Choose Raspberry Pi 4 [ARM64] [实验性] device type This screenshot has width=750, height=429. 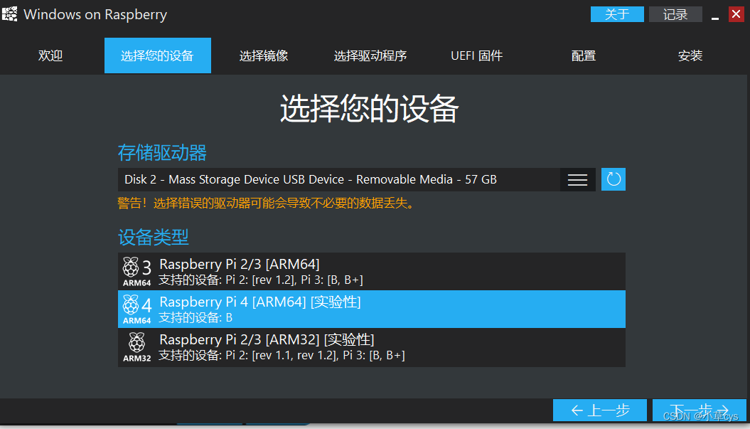372,309
